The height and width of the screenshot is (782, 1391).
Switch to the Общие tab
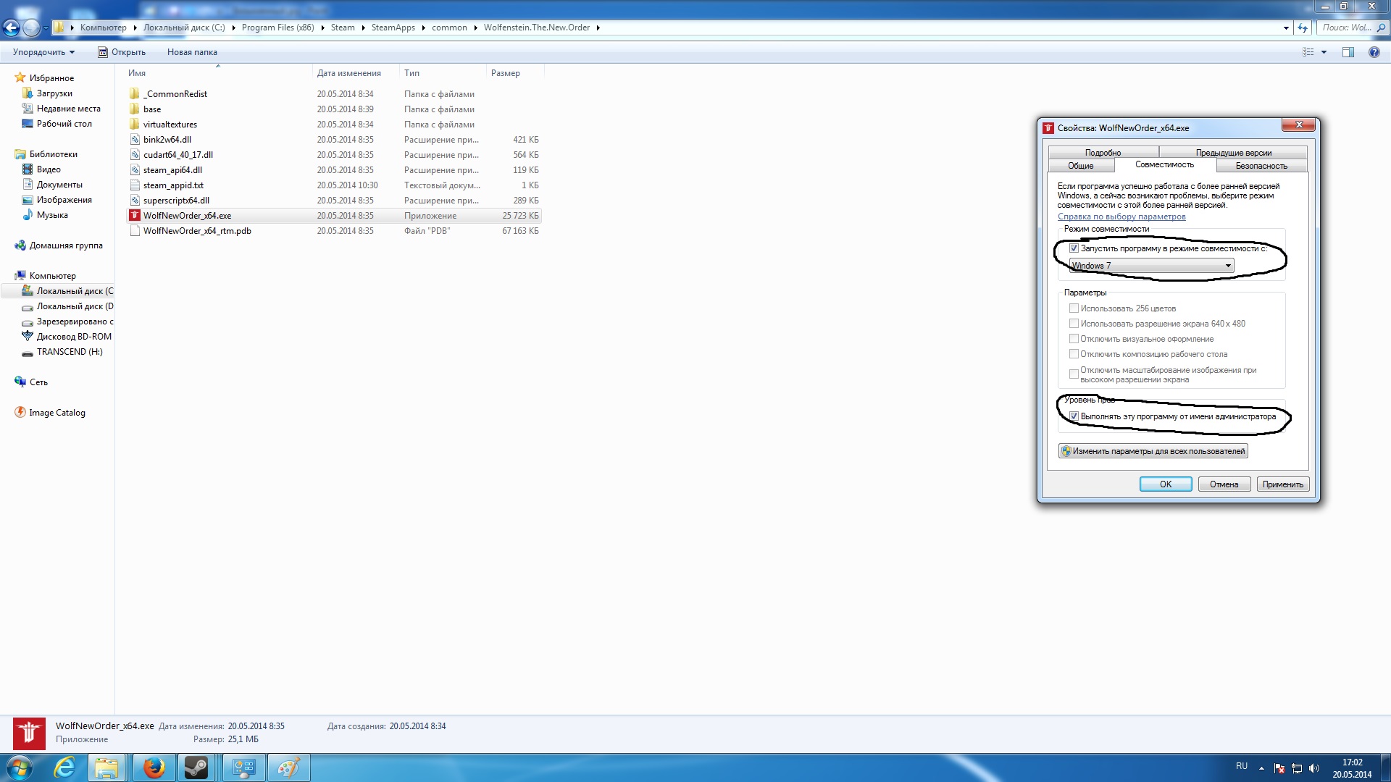tap(1081, 166)
